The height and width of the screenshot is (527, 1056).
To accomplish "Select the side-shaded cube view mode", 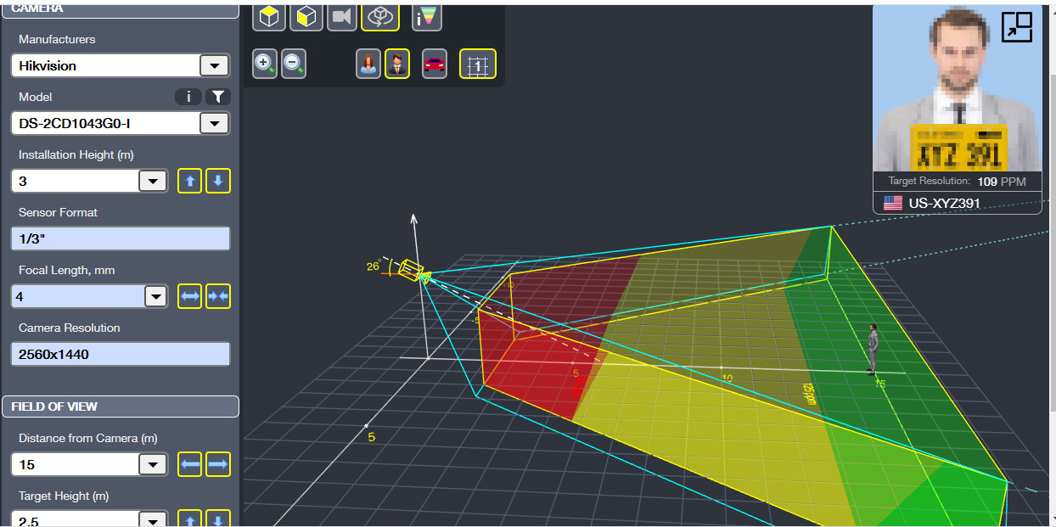I will [306, 16].
